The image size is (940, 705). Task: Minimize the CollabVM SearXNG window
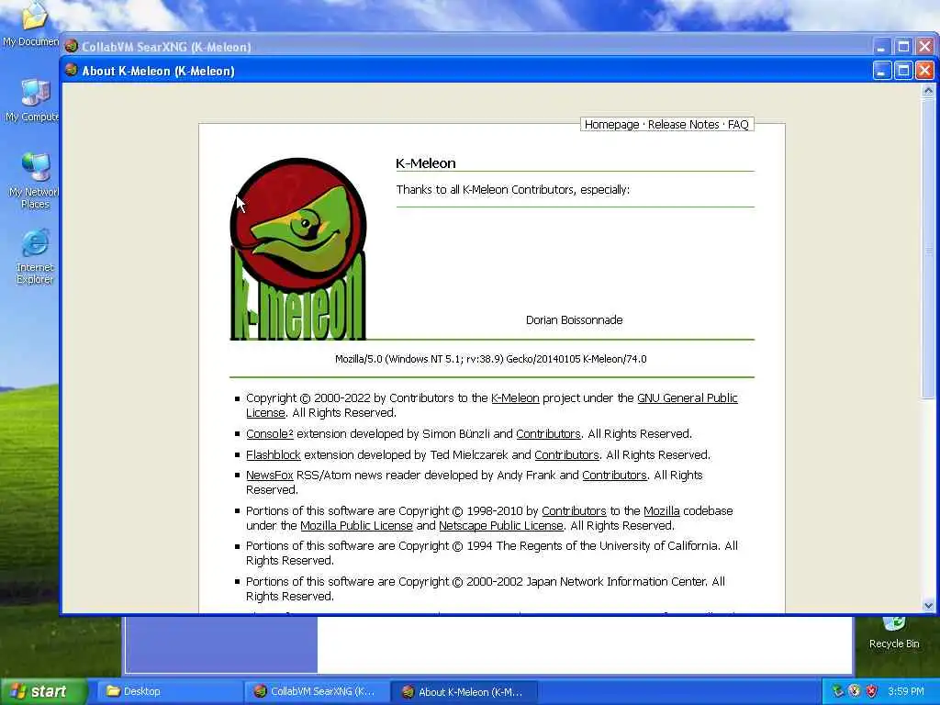pos(881,47)
